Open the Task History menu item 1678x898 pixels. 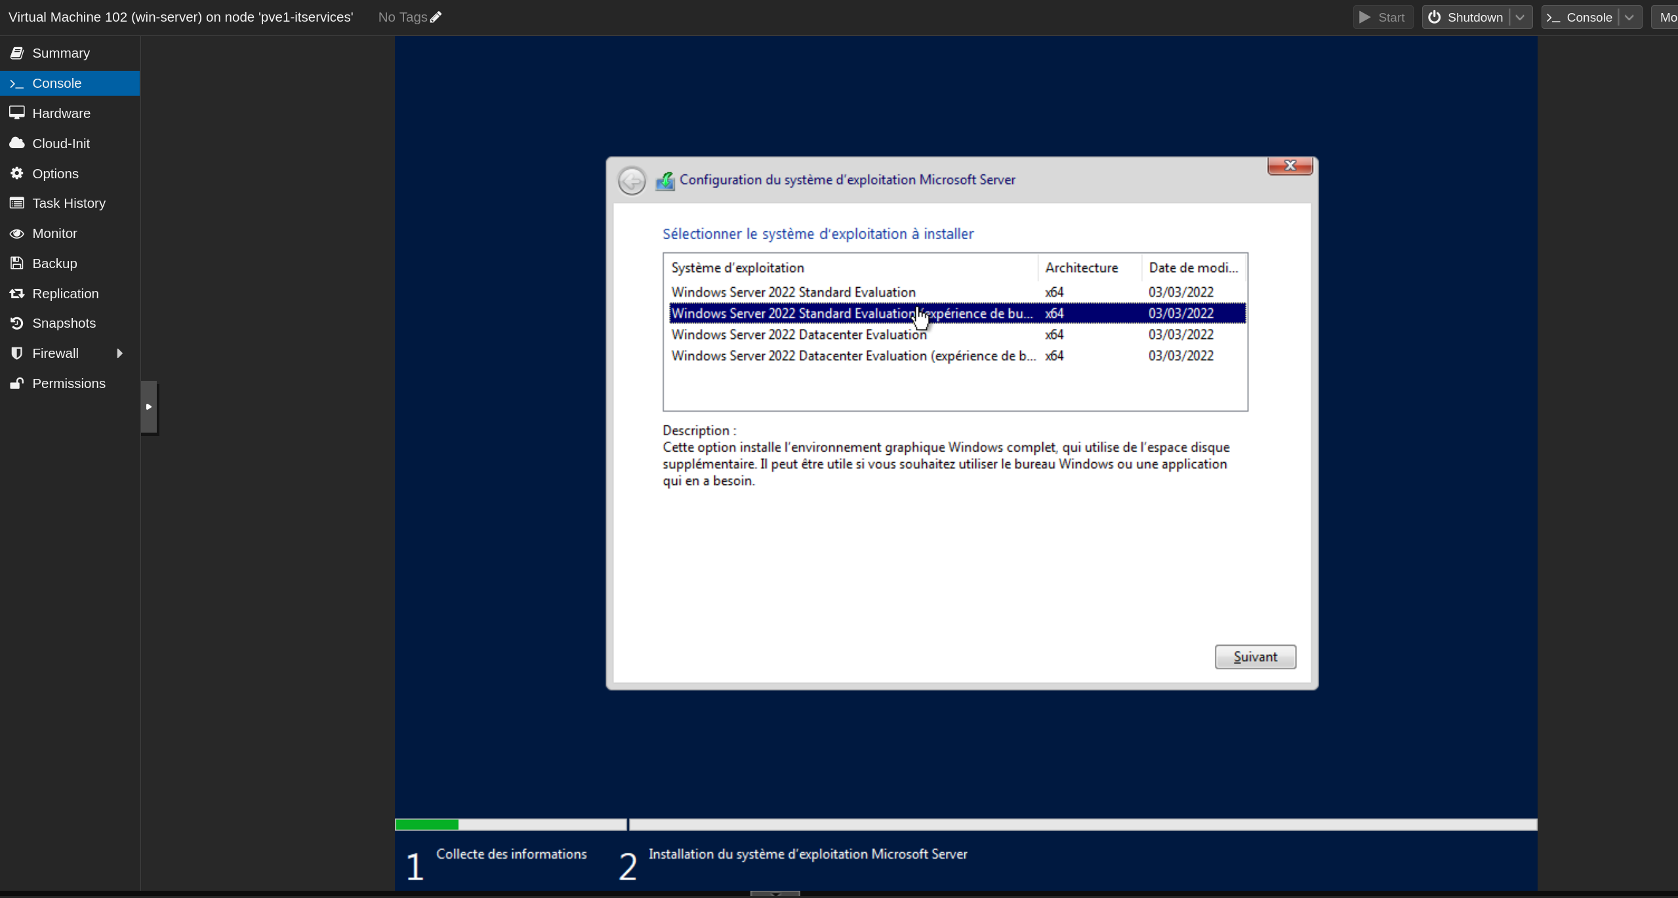69,203
